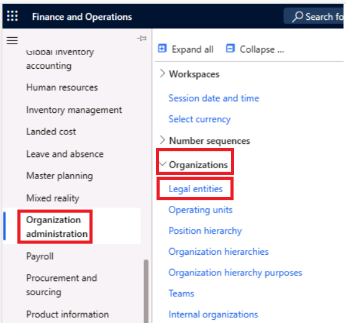Open Select currency link
The image size is (346, 323).
tap(199, 119)
